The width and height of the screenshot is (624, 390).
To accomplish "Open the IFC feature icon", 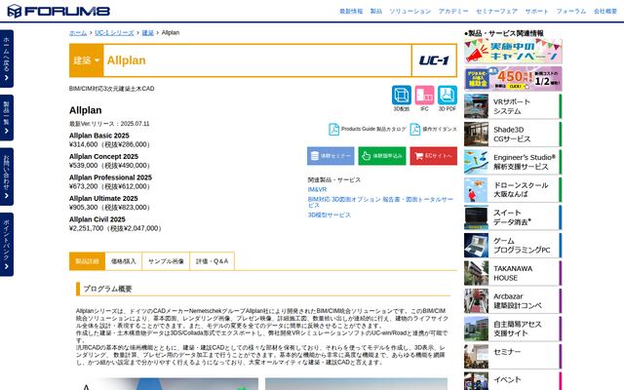I will (x=425, y=96).
